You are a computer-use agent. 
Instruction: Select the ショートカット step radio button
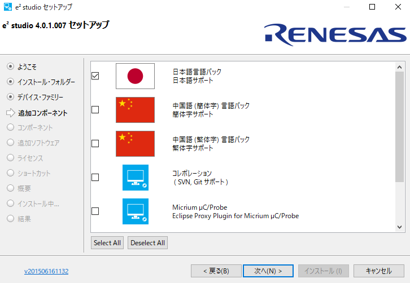[10, 173]
